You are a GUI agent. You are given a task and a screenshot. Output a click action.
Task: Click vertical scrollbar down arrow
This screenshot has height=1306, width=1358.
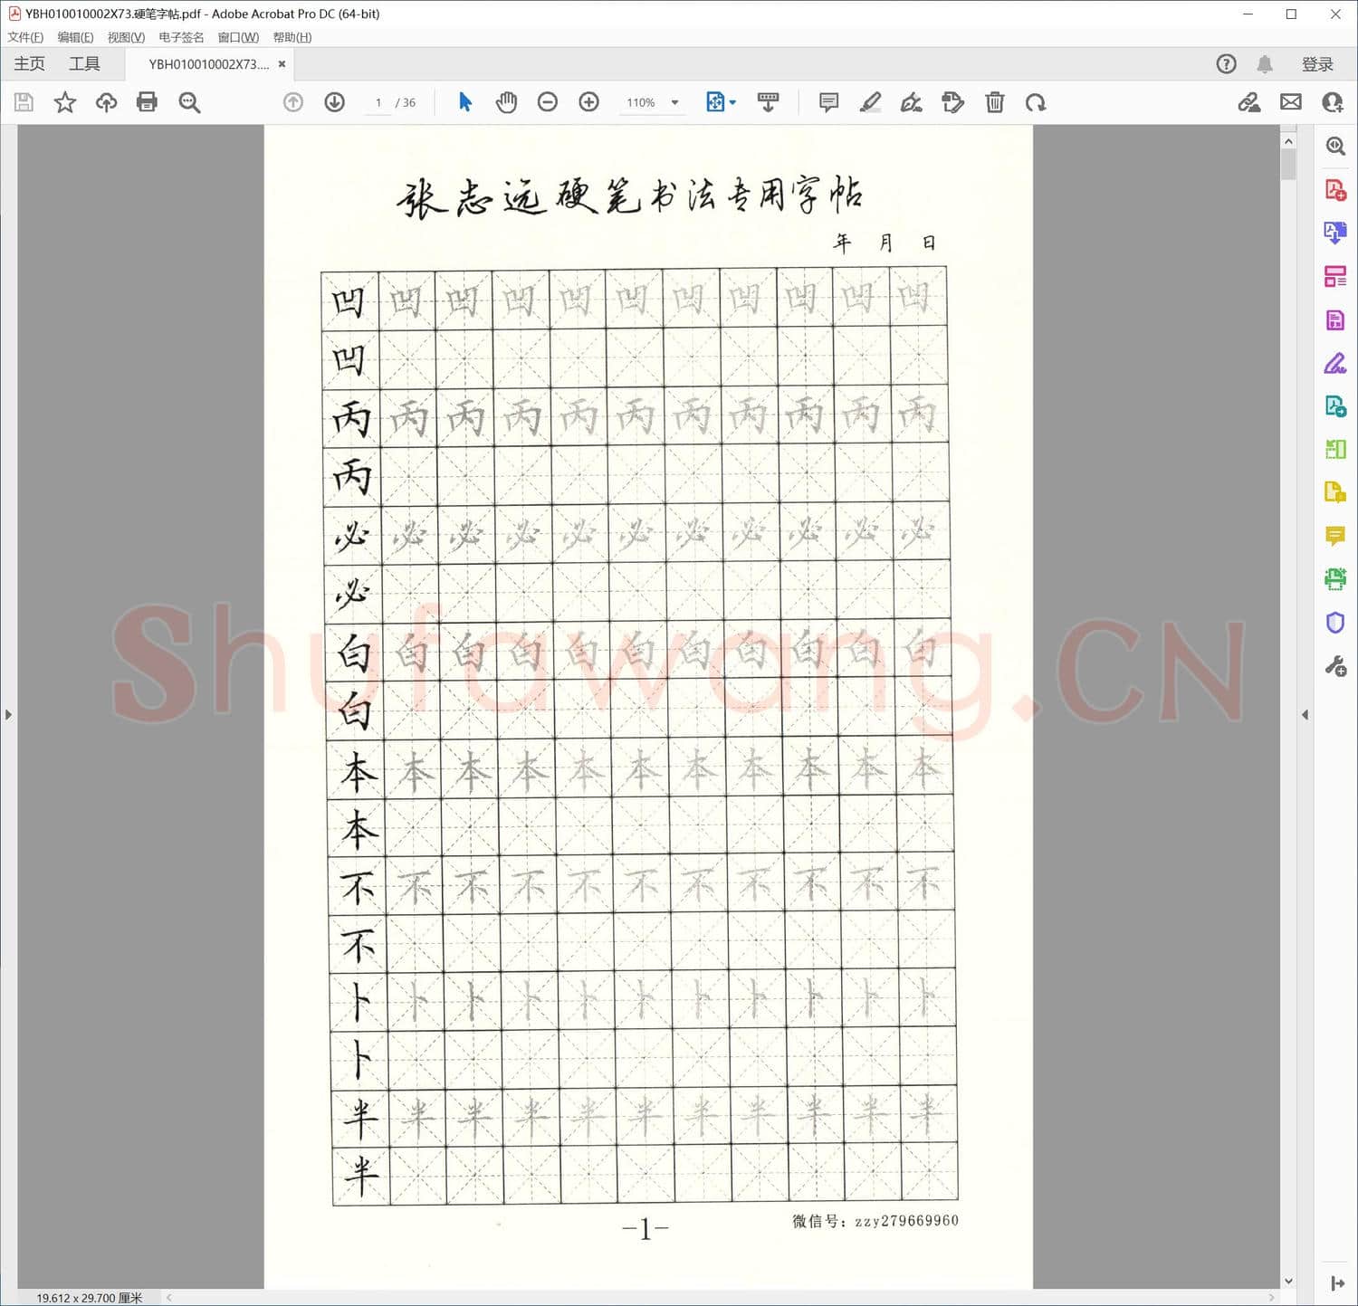tap(1288, 1281)
